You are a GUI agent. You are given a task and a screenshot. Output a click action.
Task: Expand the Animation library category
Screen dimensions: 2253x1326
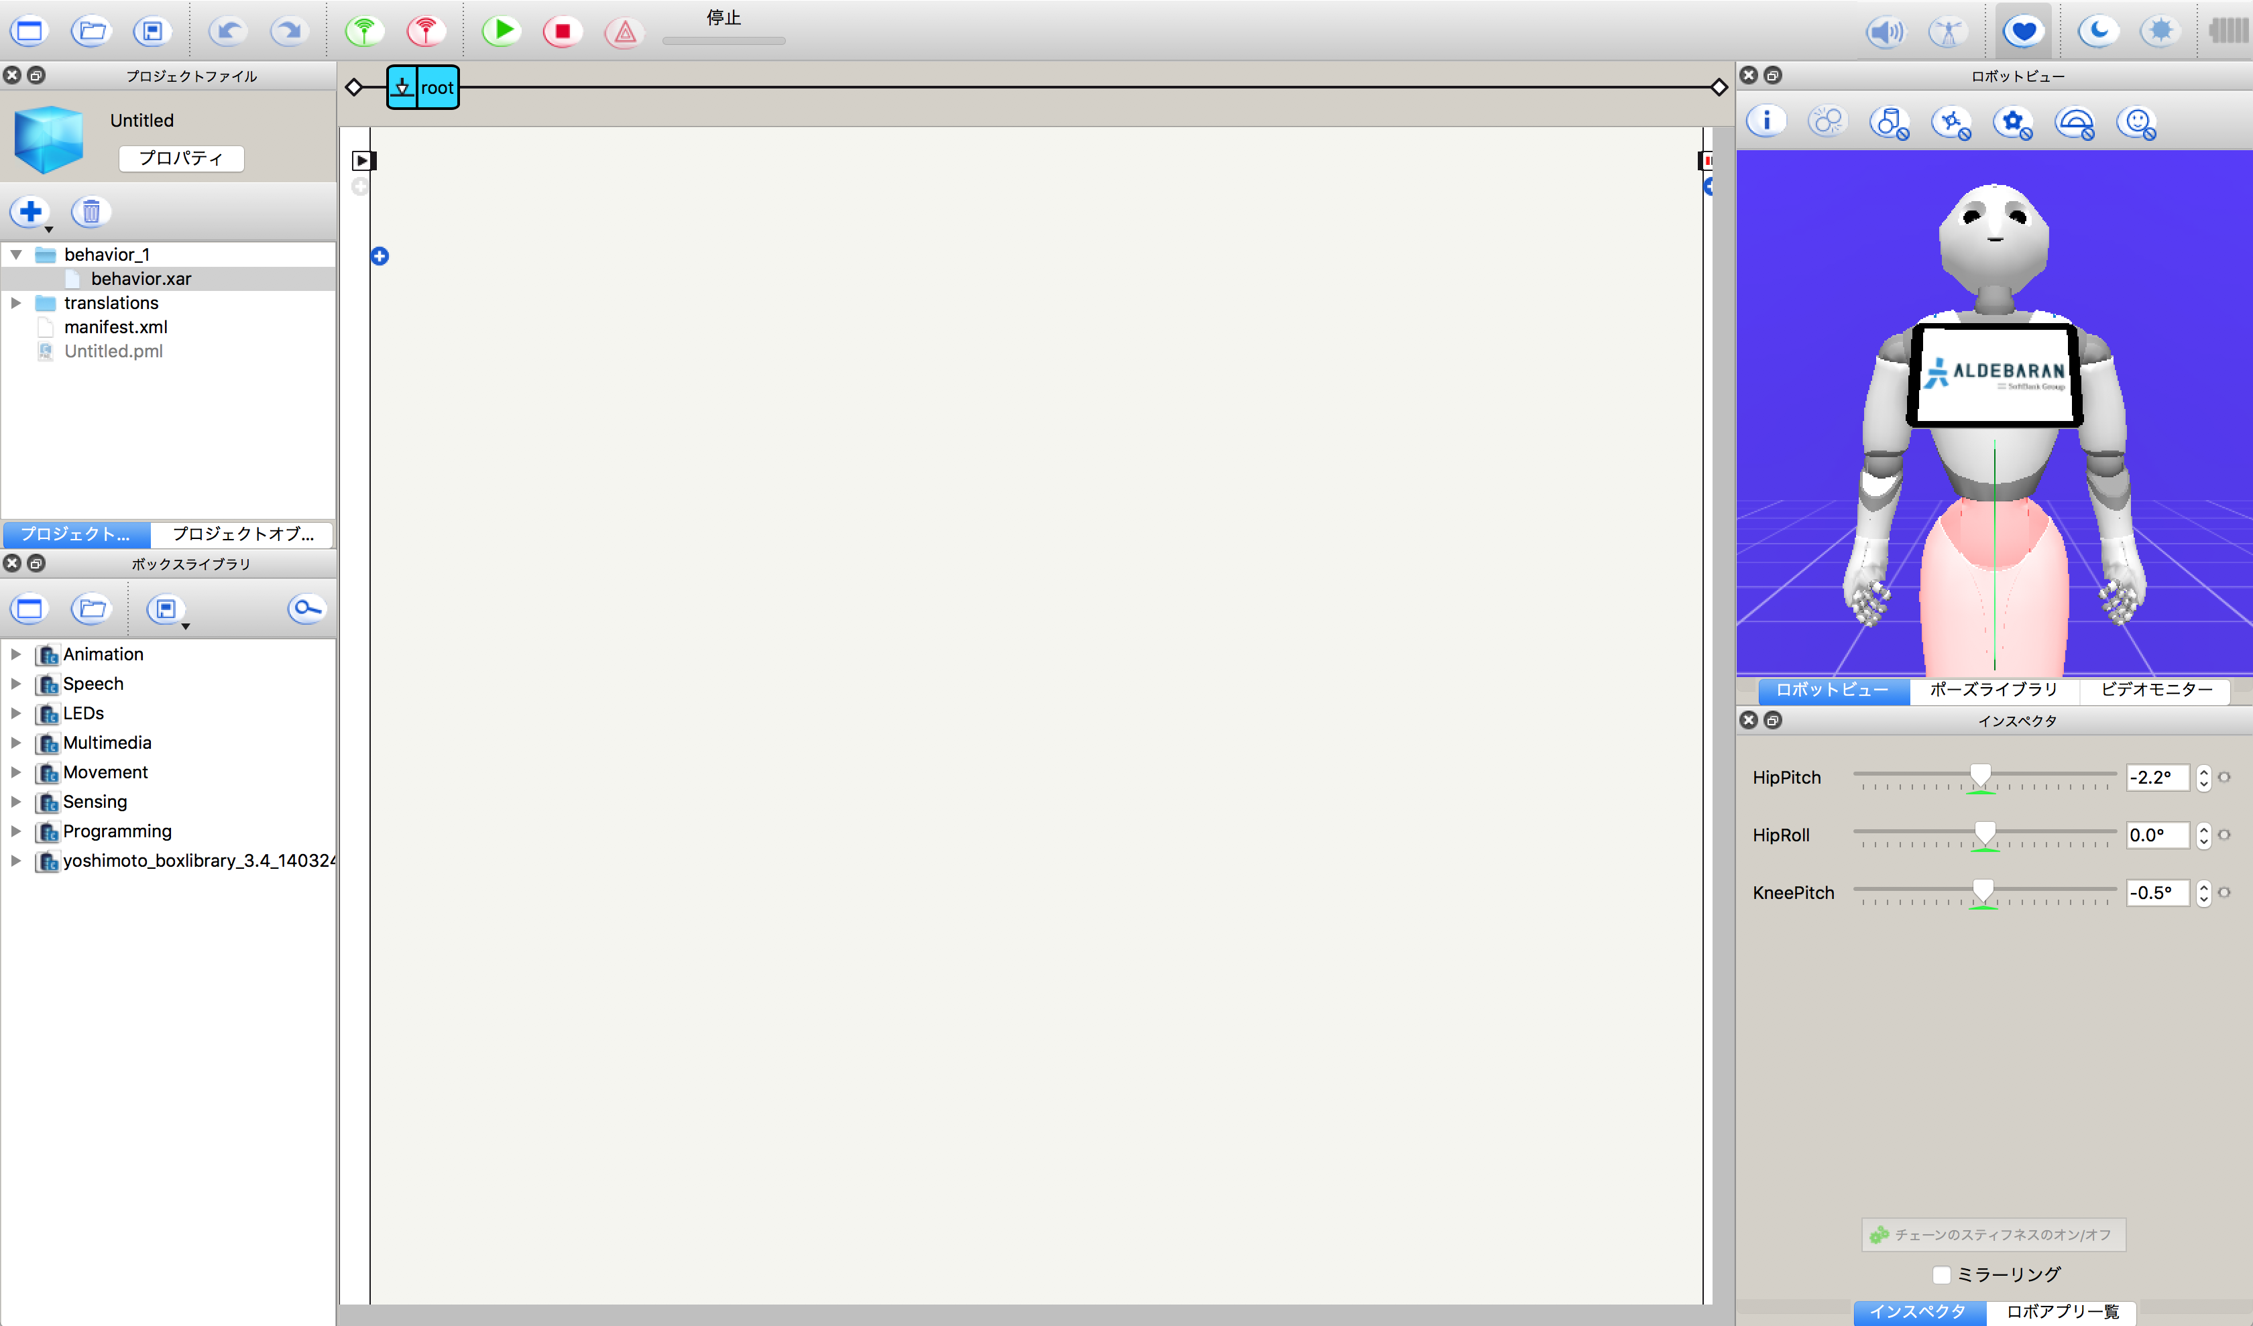tap(16, 654)
